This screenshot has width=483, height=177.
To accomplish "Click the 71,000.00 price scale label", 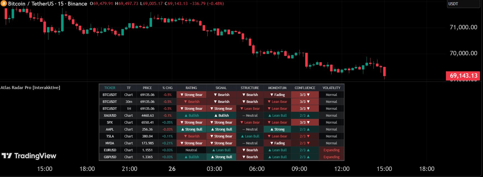I will click(x=463, y=27).
